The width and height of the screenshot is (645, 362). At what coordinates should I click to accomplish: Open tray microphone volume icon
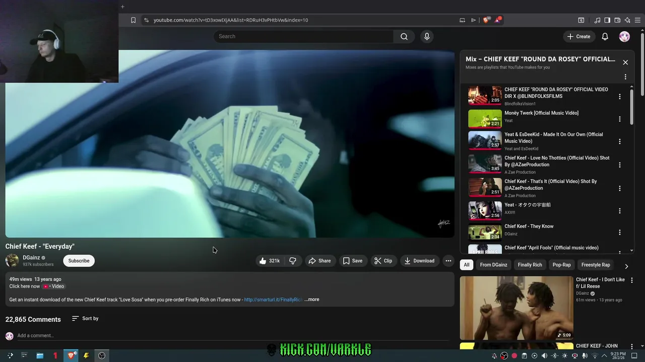(x=585, y=356)
